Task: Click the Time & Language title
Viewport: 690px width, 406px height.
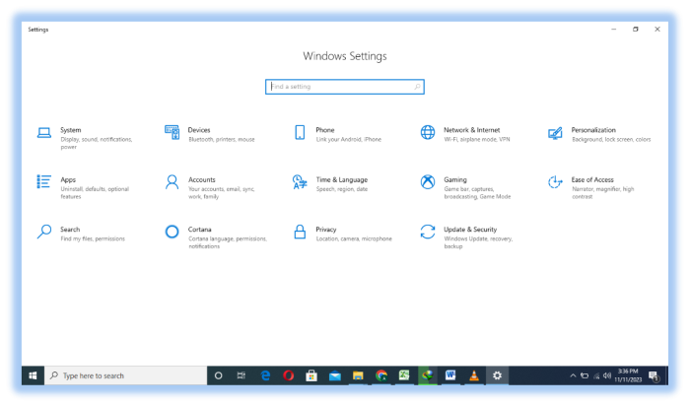Action: coord(341,180)
